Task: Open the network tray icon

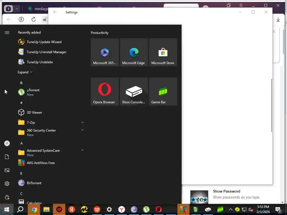Action: click(x=244, y=209)
